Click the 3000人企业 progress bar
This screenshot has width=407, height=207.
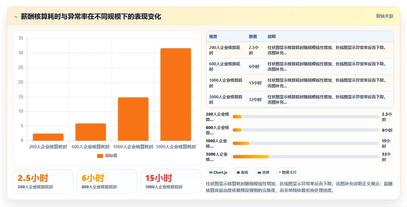coord(306,157)
